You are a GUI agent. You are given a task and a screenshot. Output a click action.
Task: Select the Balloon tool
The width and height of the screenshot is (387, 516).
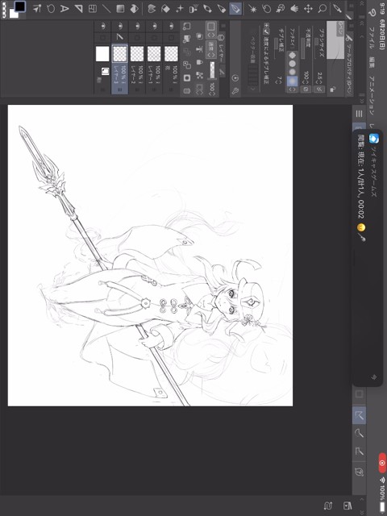pyautogui.click(x=51, y=9)
